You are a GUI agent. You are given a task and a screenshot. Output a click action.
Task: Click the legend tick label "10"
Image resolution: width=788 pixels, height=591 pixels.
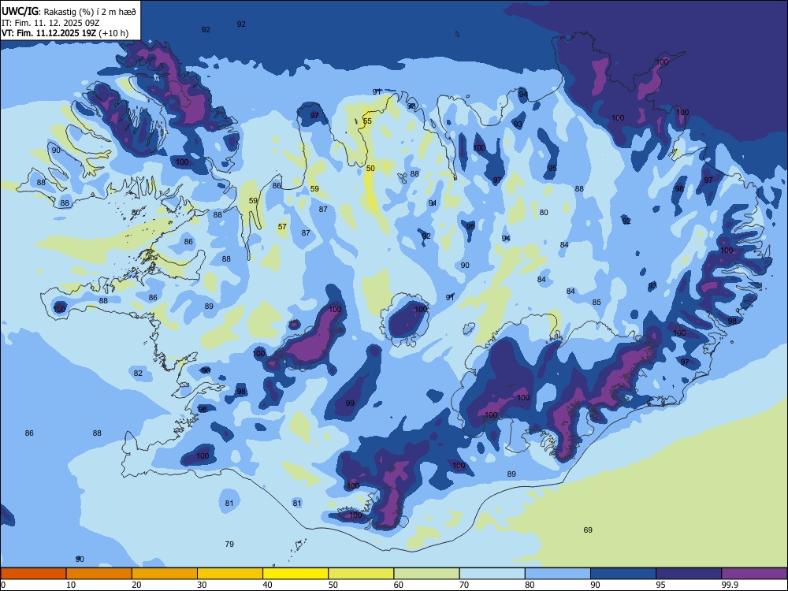[x=71, y=585]
